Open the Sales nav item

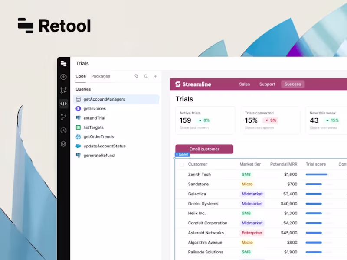[x=244, y=84]
